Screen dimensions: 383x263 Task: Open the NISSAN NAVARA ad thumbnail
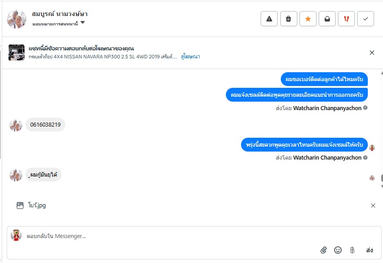click(17, 53)
